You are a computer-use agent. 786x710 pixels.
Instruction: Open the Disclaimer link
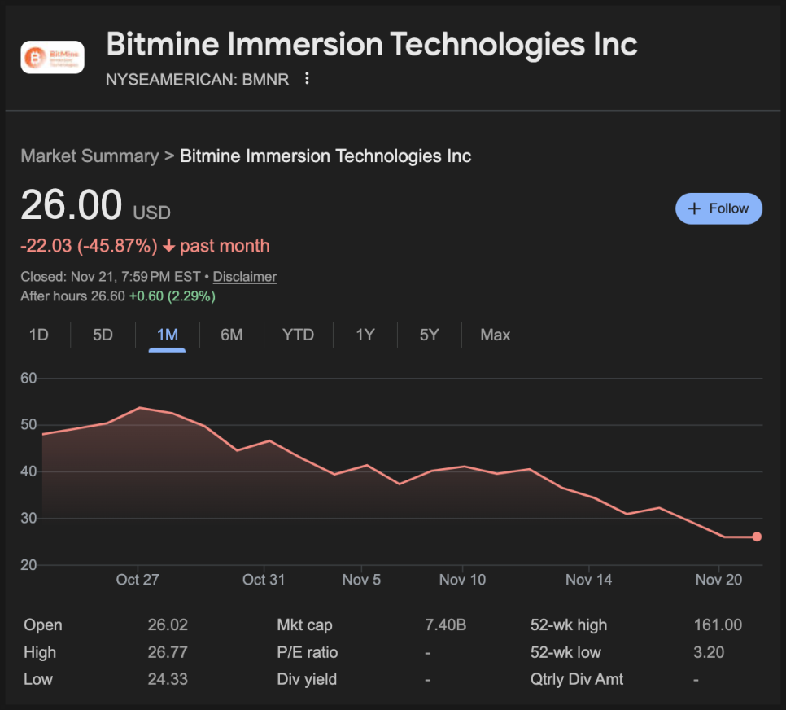click(x=244, y=277)
